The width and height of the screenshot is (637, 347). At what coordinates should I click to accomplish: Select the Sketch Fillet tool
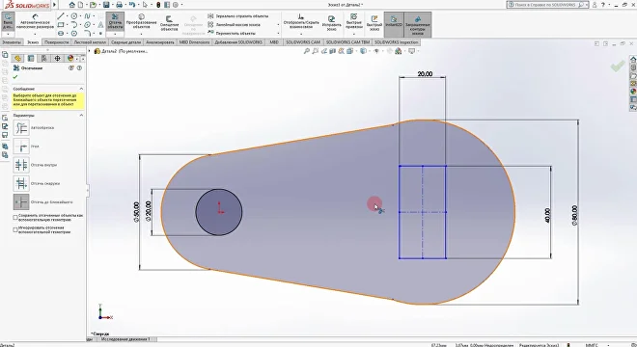(x=87, y=34)
